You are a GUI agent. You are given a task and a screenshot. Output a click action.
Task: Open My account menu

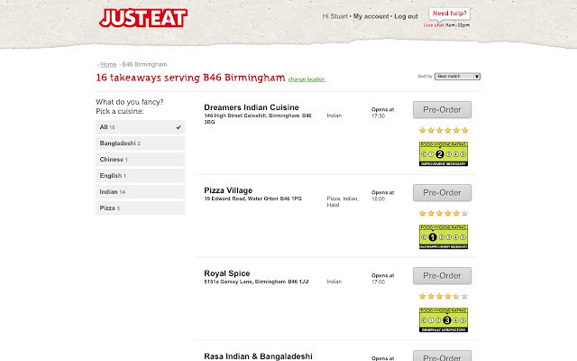(371, 16)
